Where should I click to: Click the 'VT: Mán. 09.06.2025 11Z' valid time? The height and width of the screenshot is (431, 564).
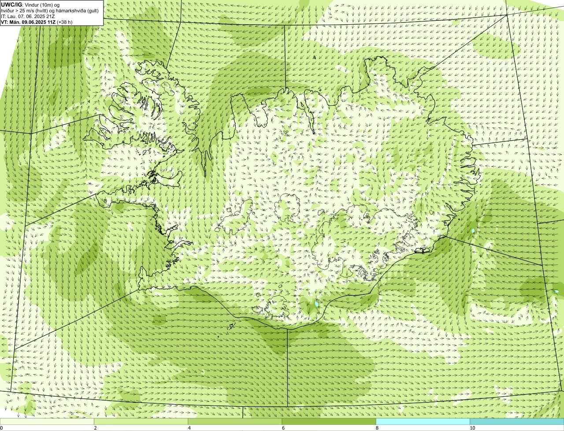coord(28,22)
